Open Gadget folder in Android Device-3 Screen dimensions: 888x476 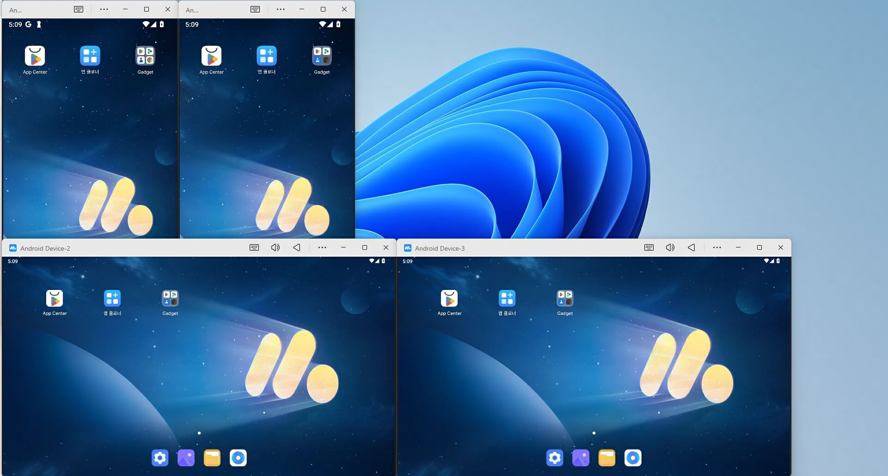point(565,299)
